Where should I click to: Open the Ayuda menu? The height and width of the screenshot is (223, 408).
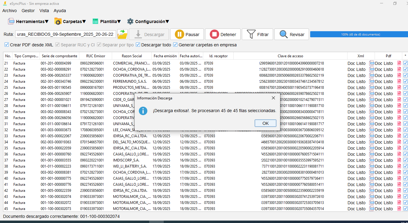[60, 11]
